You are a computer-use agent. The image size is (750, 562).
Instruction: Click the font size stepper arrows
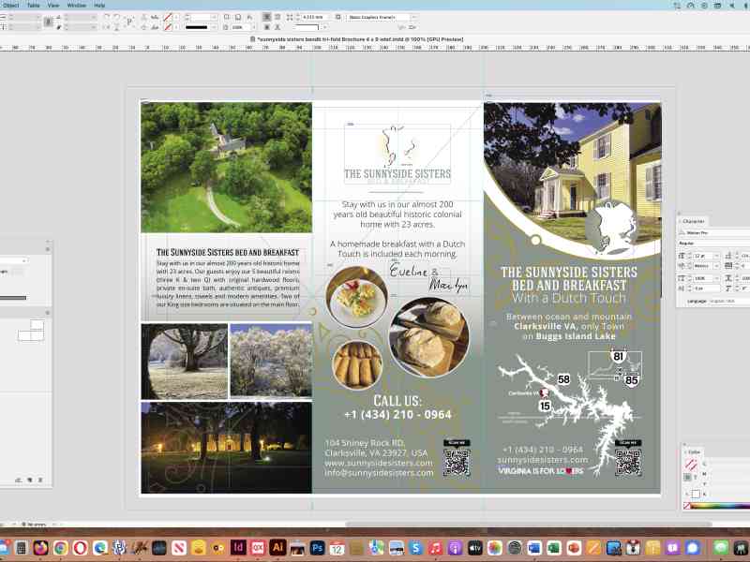689,256
